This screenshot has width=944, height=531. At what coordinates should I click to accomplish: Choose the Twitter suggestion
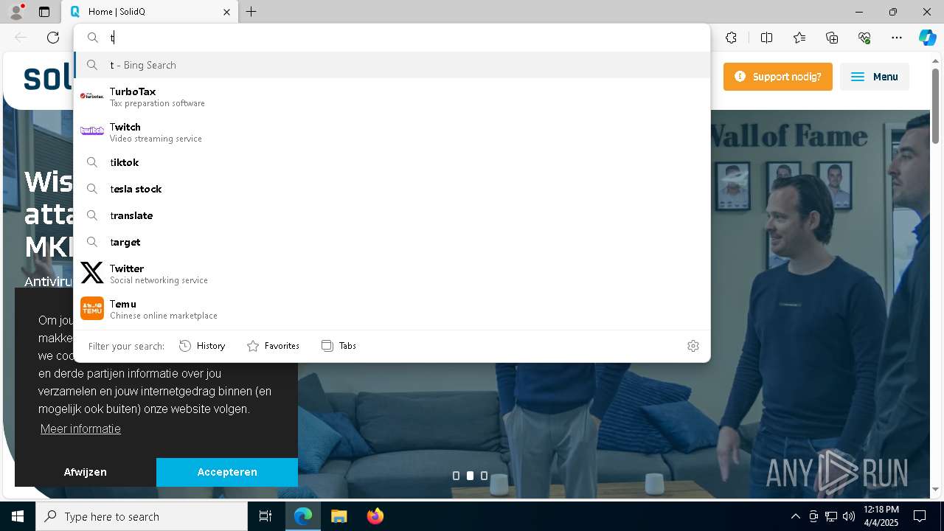[392, 273]
